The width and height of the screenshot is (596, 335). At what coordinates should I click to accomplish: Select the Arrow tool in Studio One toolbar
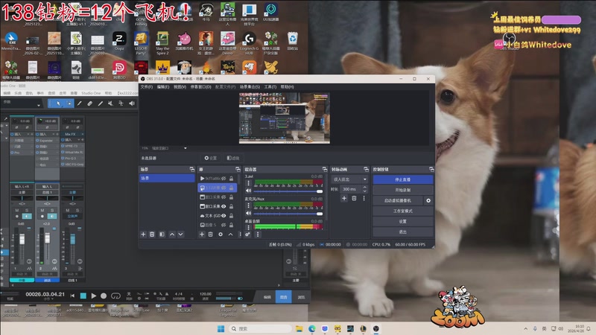click(x=58, y=103)
